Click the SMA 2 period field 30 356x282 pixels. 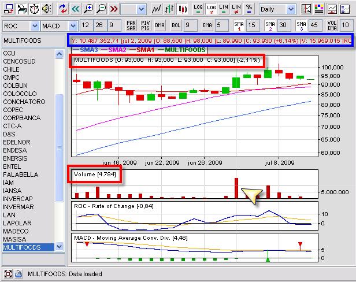point(284,25)
